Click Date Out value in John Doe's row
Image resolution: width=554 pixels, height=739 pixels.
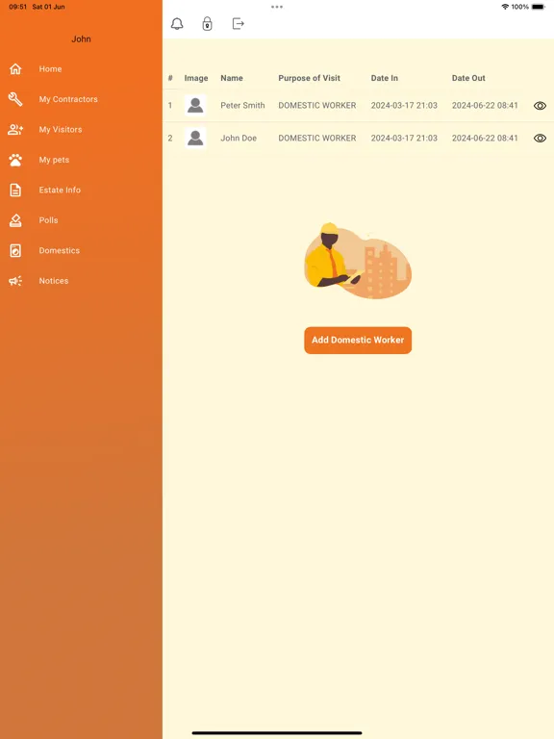pos(485,139)
